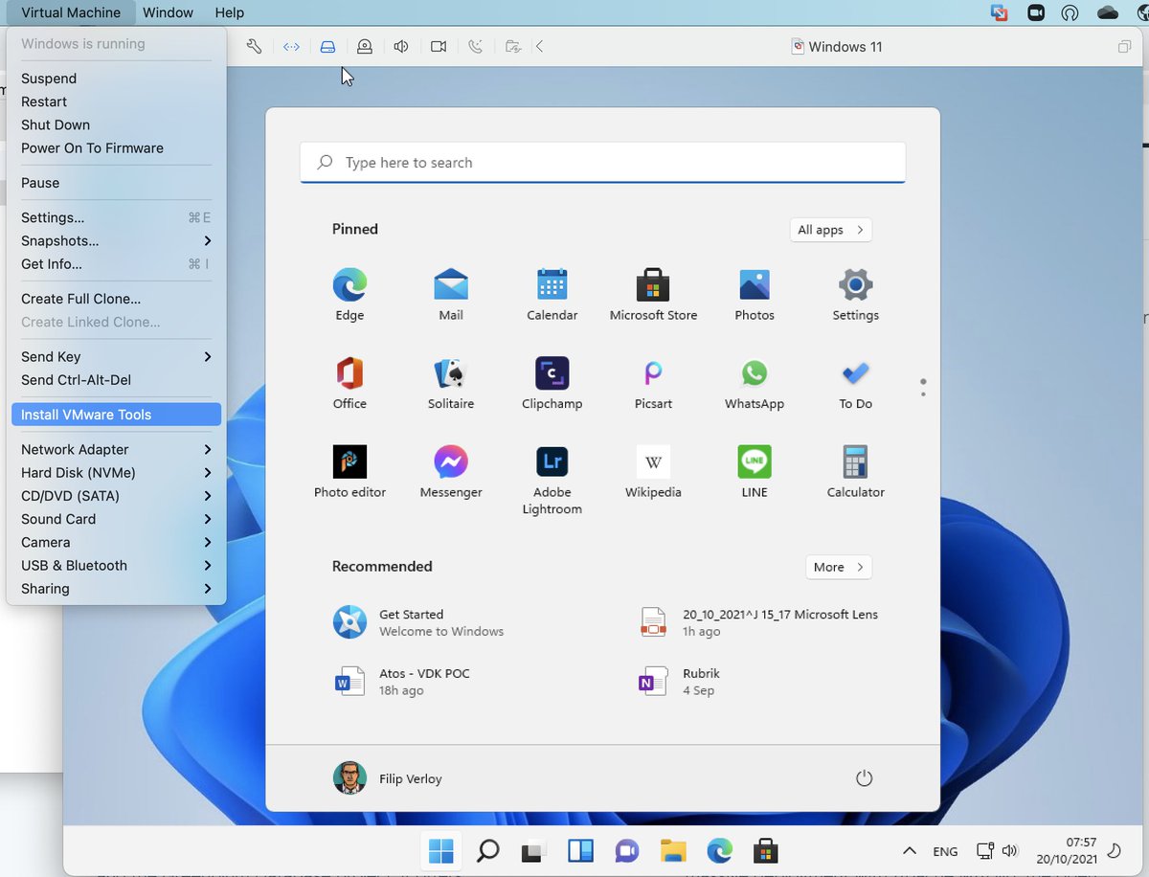Click the hard disk icon in VMware toolbar
The height and width of the screenshot is (877, 1149).
tap(327, 46)
